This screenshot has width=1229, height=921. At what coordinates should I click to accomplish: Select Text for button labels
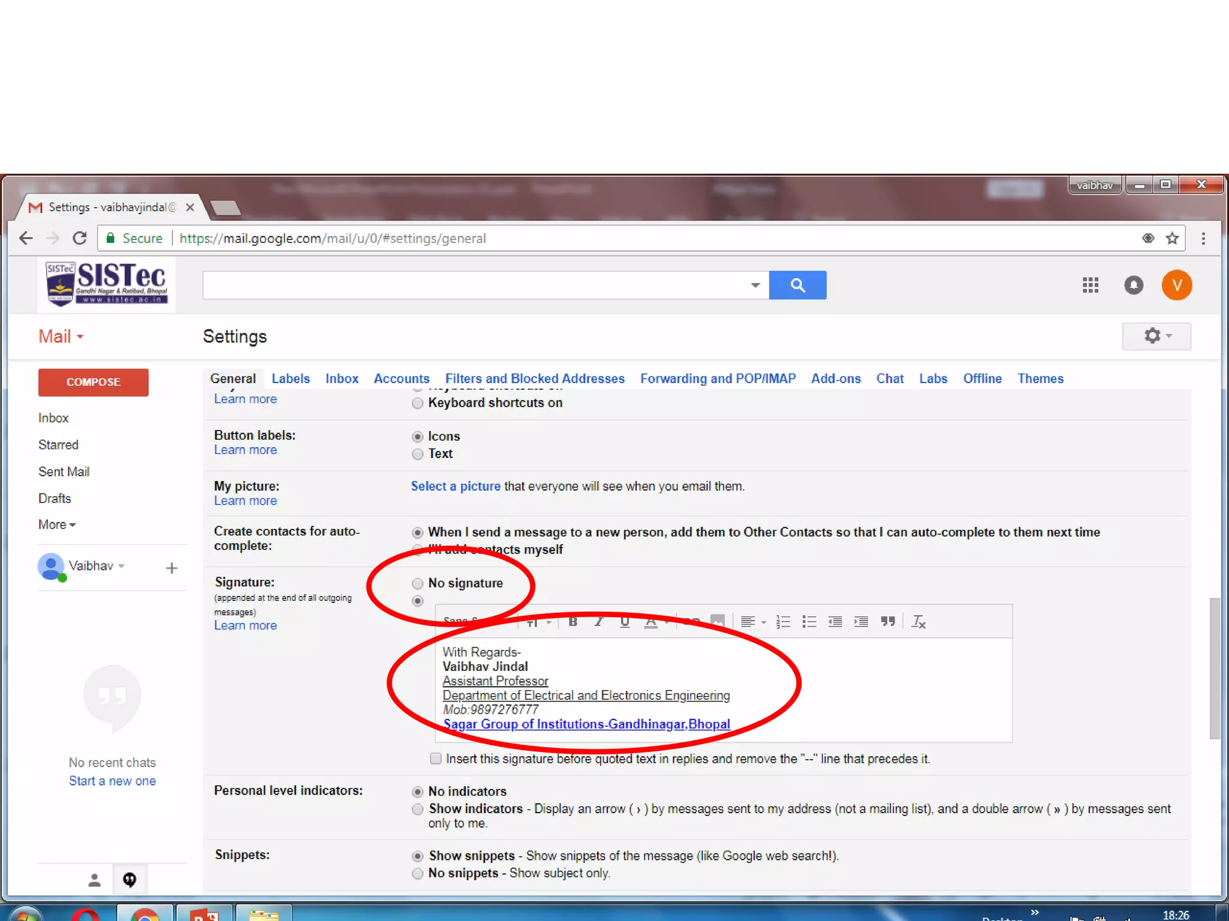click(418, 454)
